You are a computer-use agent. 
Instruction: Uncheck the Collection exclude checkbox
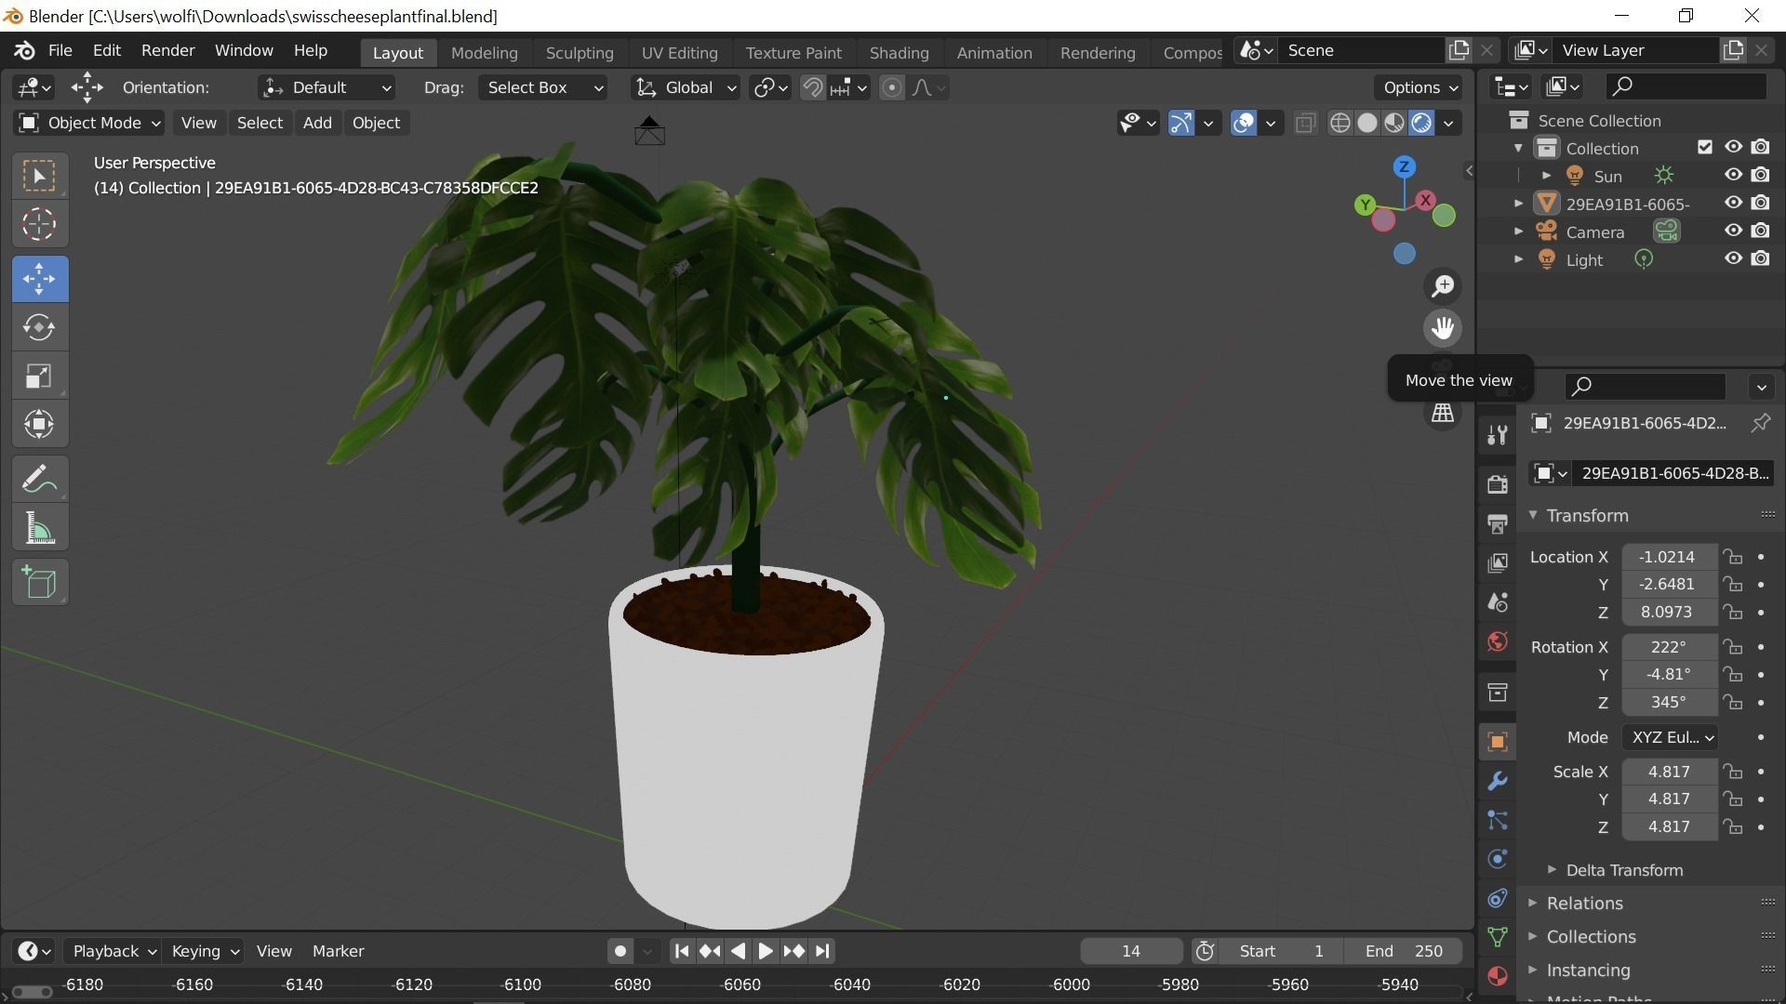pos(1704,147)
